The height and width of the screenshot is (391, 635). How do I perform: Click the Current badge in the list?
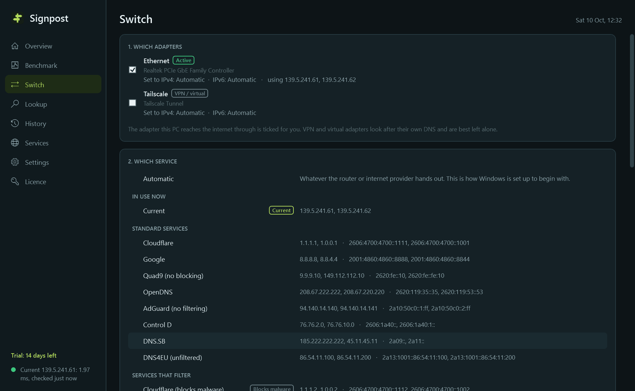pyautogui.click(x=281, y=210)
